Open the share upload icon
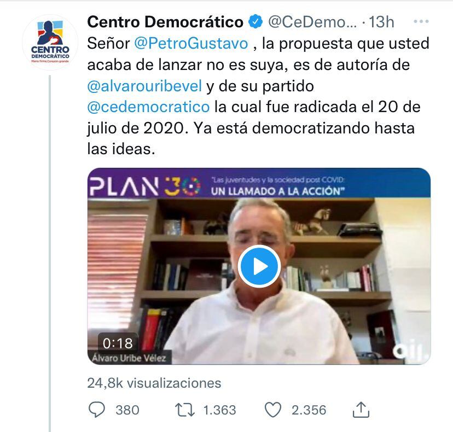 pos(361,410)
